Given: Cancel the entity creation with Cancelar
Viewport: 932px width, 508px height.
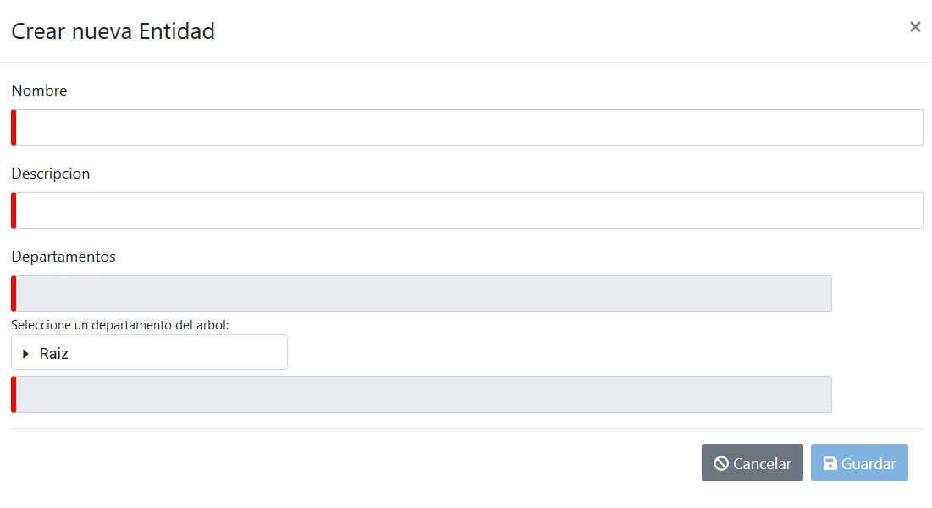Looking at the screenshot, I should (753, 463).
